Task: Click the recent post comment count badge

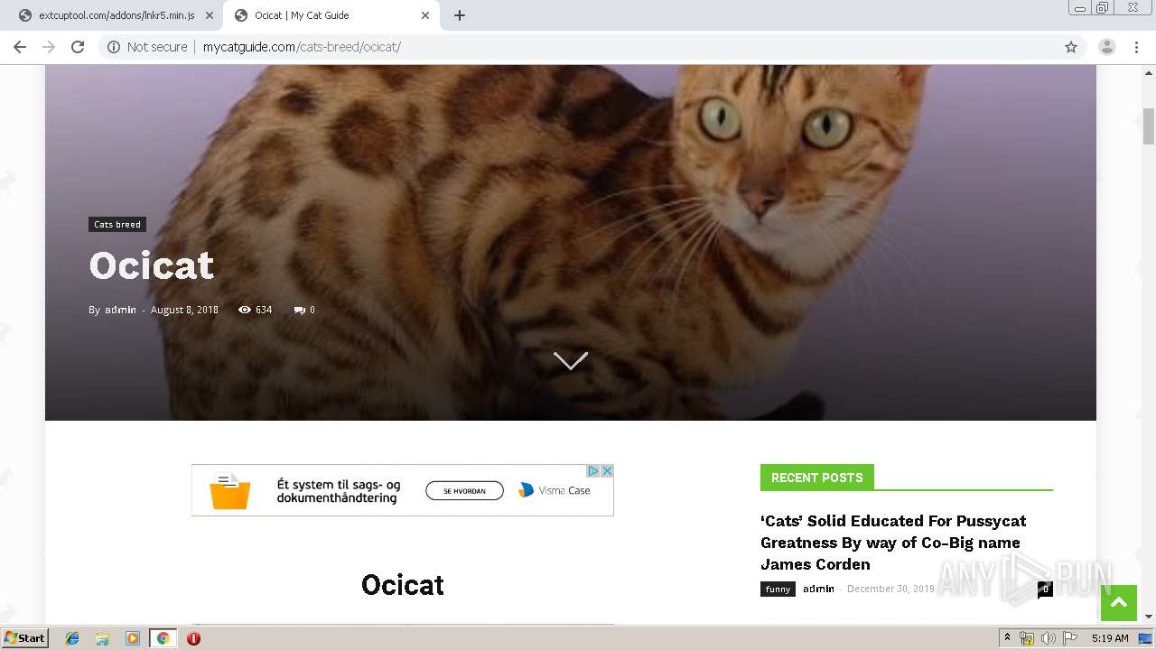Action: [x=1045, y=589]
